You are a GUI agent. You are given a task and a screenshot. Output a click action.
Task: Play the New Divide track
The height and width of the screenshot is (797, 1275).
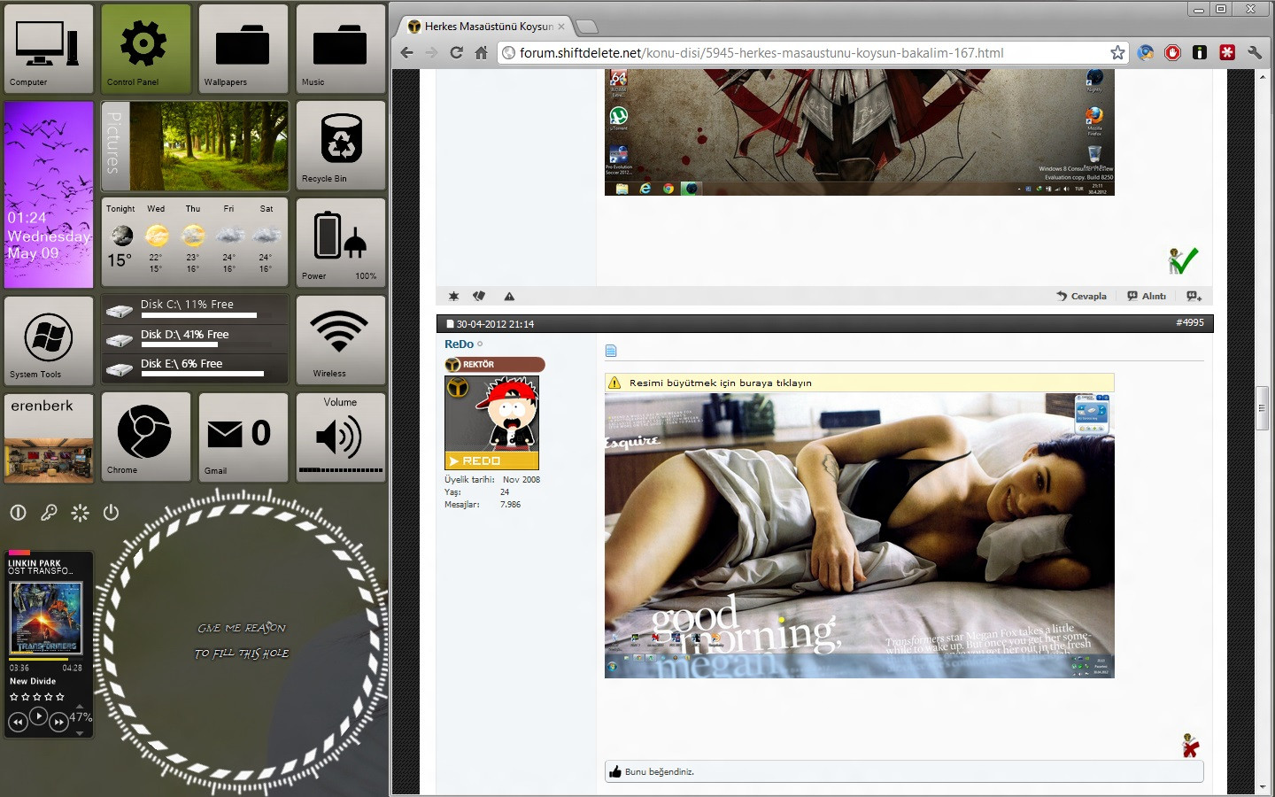click(38, 716)
